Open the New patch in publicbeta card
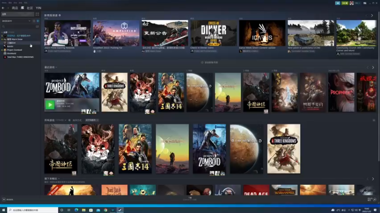Viewport: 380px width, 213px height. [311, 33]
